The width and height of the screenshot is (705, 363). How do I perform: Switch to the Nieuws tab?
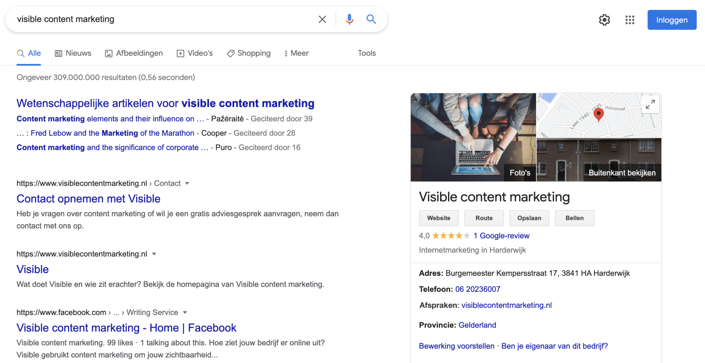point(73,53)
